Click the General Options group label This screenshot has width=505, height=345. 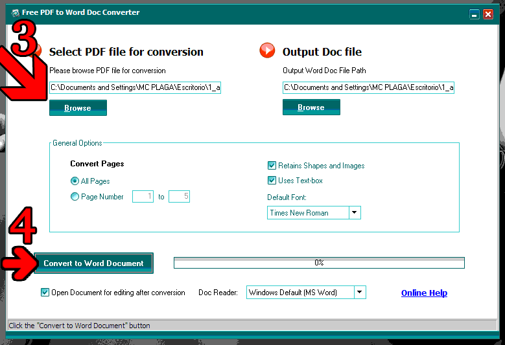[77, 143]
